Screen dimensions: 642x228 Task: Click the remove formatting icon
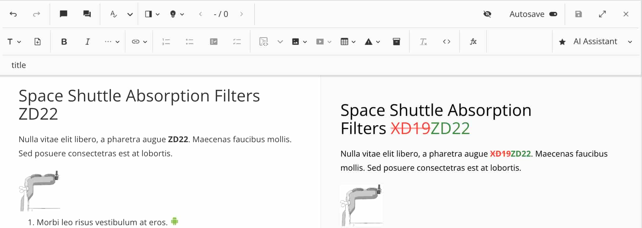click(423, 42)
